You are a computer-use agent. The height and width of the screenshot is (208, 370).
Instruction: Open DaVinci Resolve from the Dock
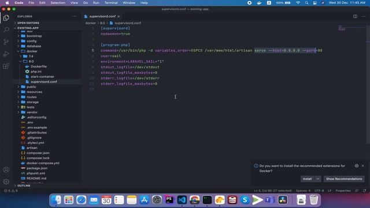[283, 200]
